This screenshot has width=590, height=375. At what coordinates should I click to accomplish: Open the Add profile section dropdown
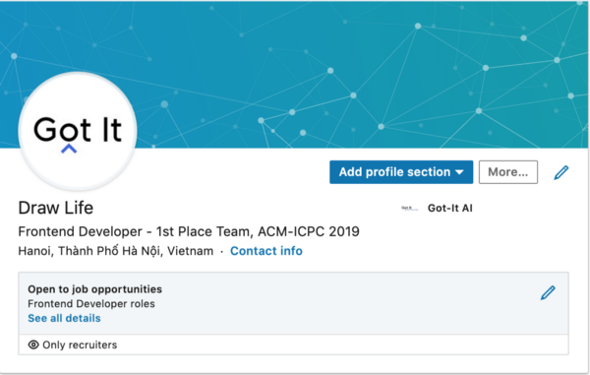point(401,172)
